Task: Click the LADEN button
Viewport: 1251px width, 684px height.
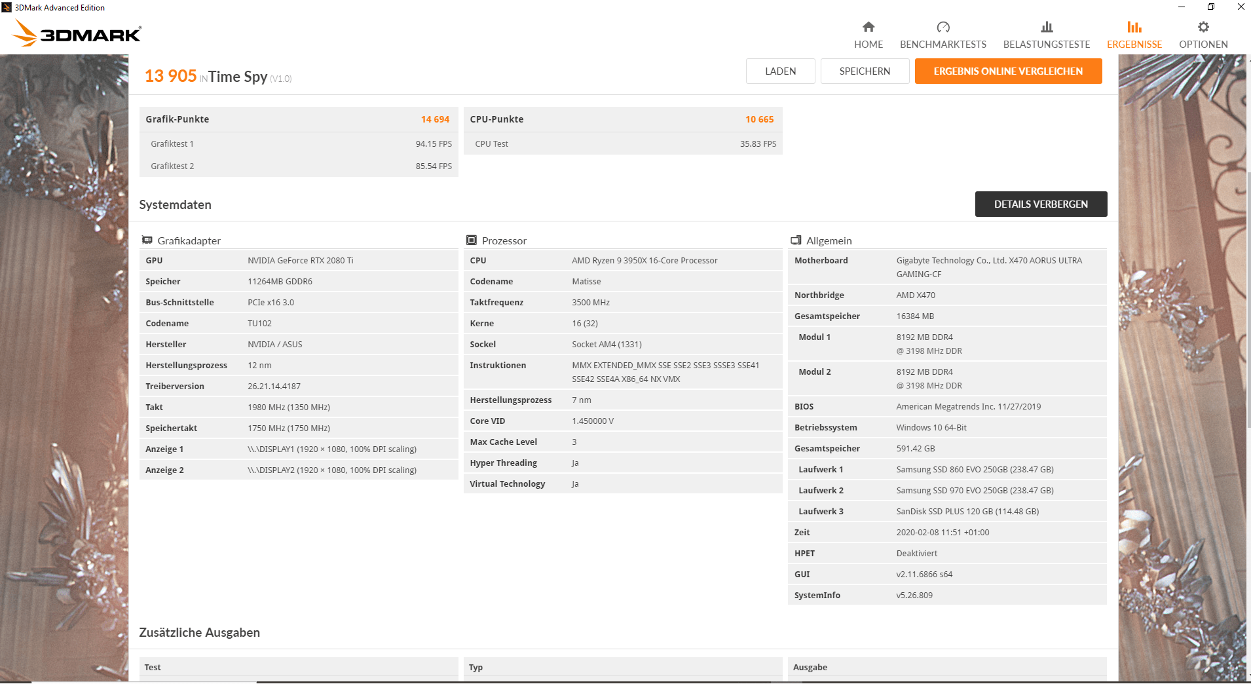Action: tap(781, 71)
